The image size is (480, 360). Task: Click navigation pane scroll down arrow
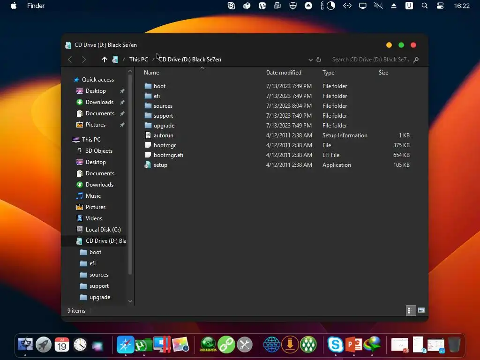130,301
